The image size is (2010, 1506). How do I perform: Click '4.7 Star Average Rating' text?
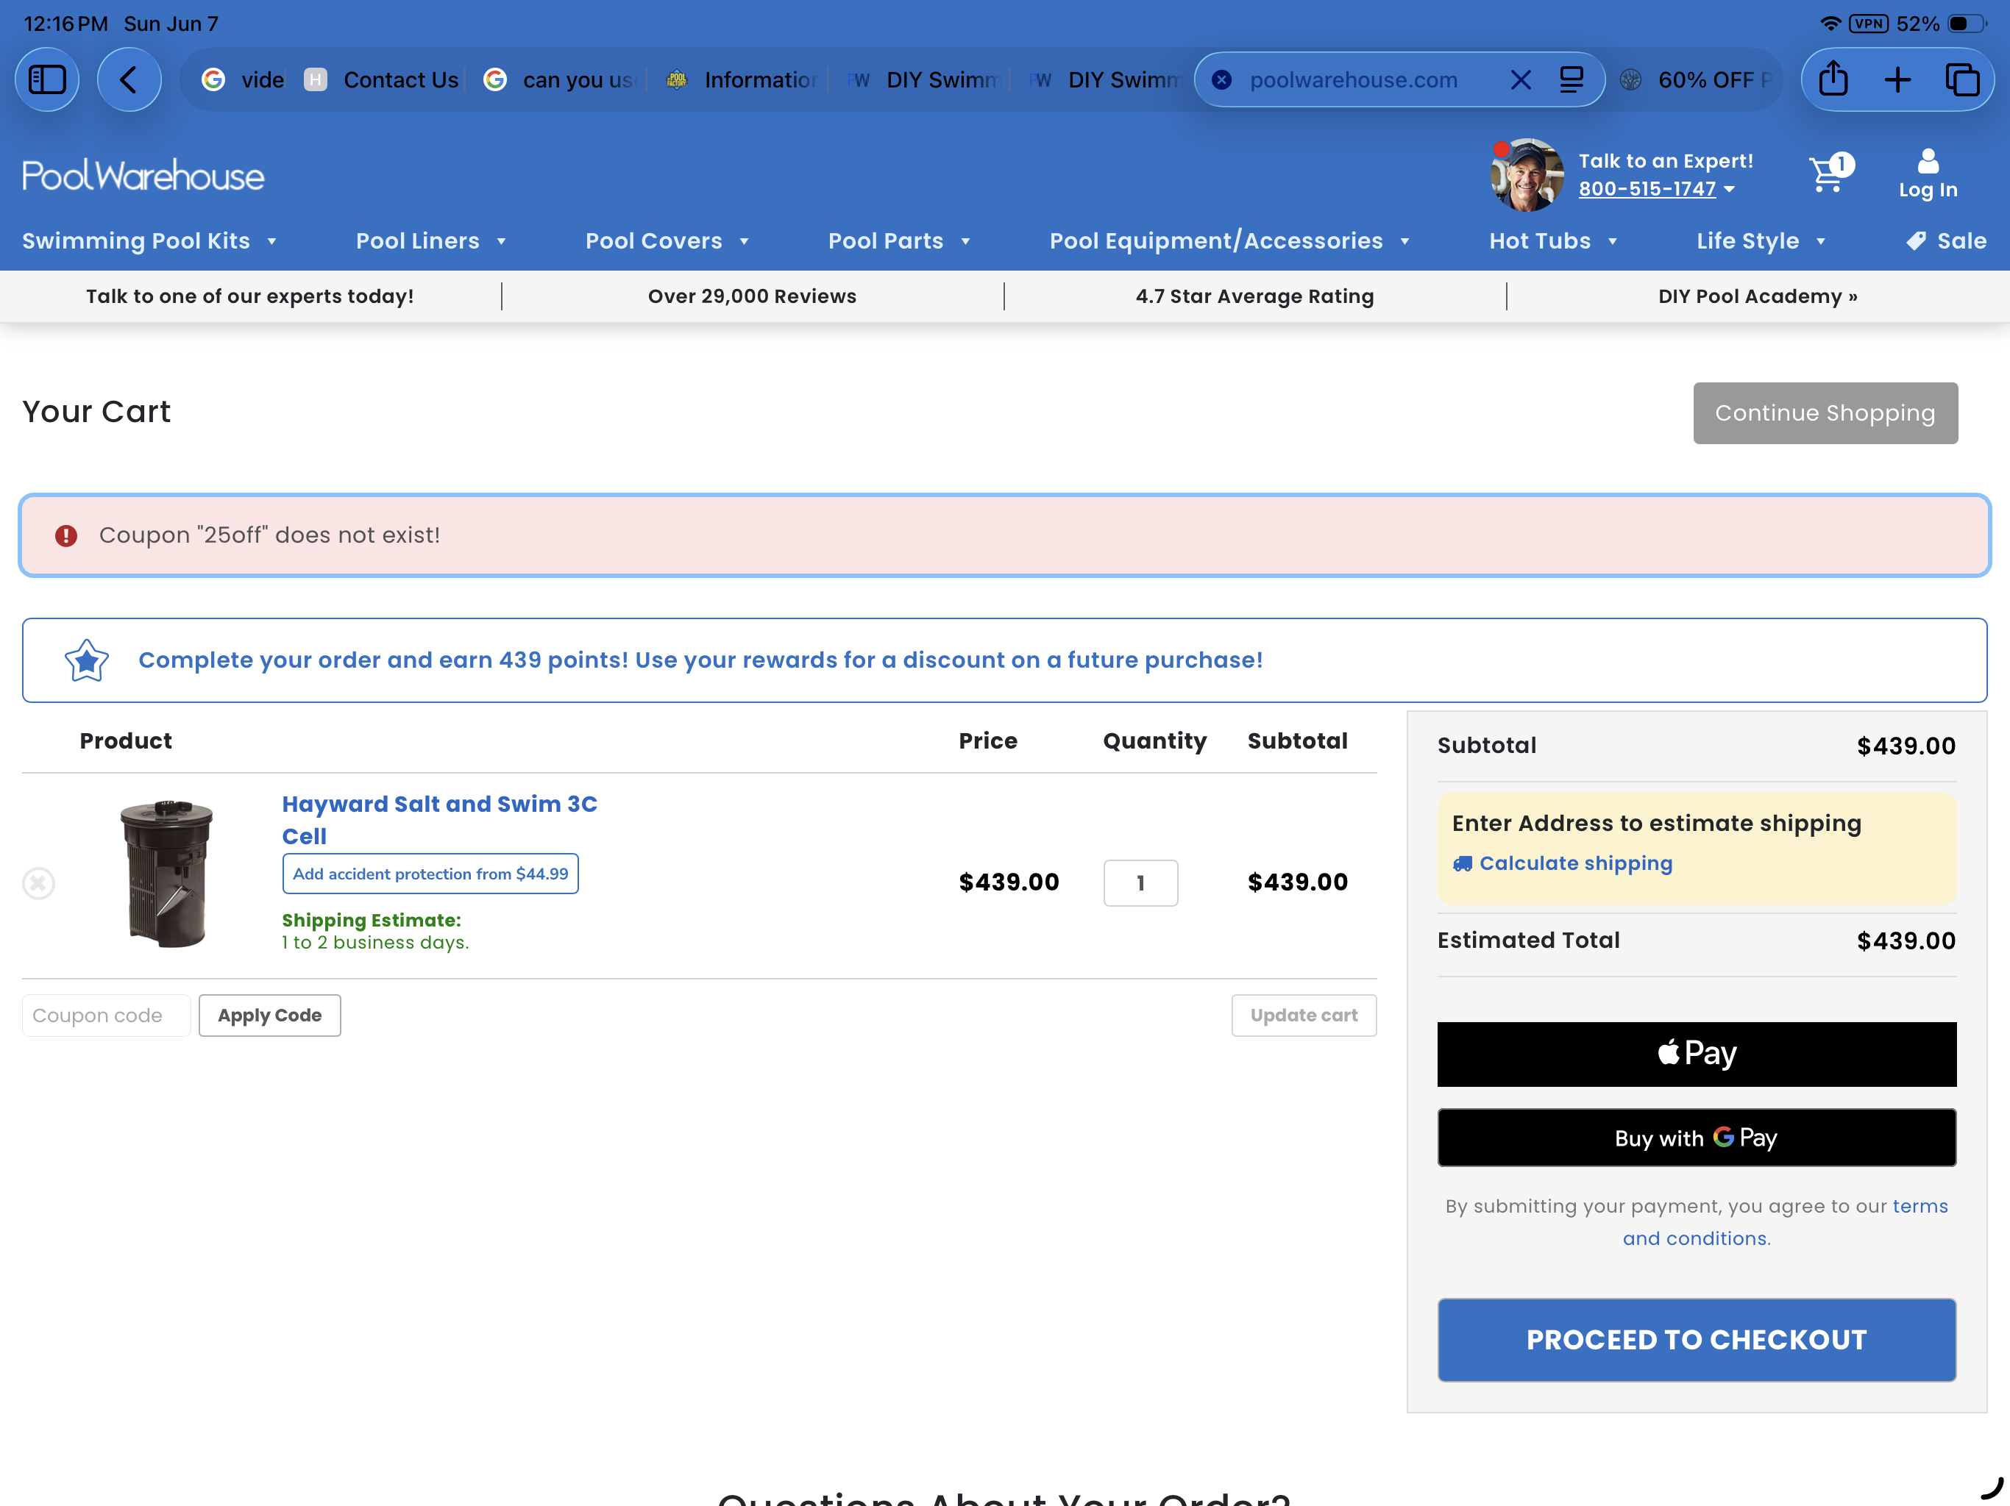pos(1254,296)
